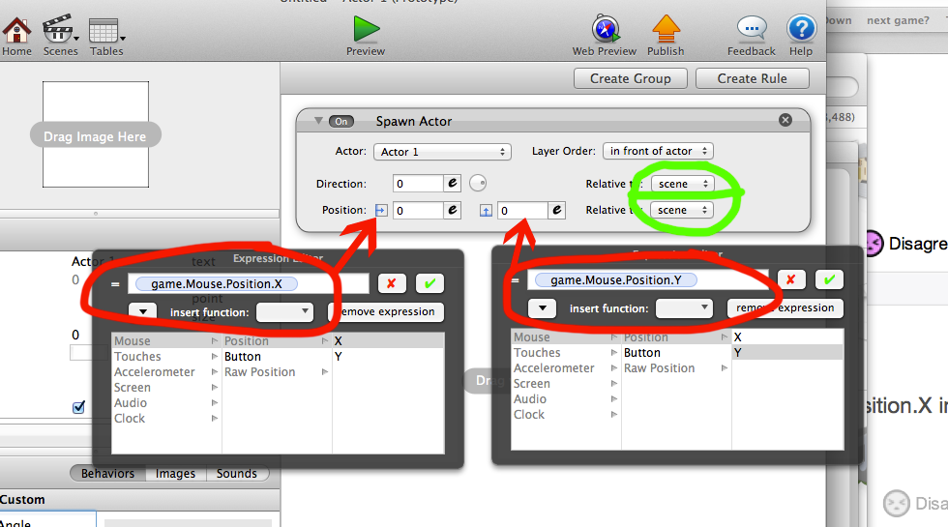Toggle the Spawn Actor On switch

tap(341, 121)
